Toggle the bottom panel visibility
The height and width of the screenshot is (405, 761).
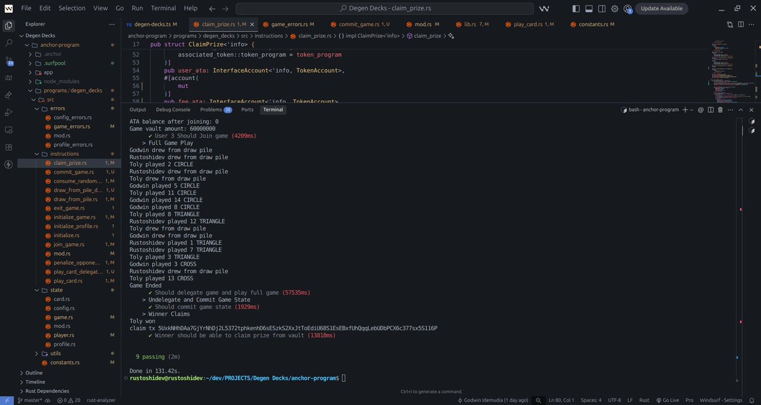[x=589, y=8]
